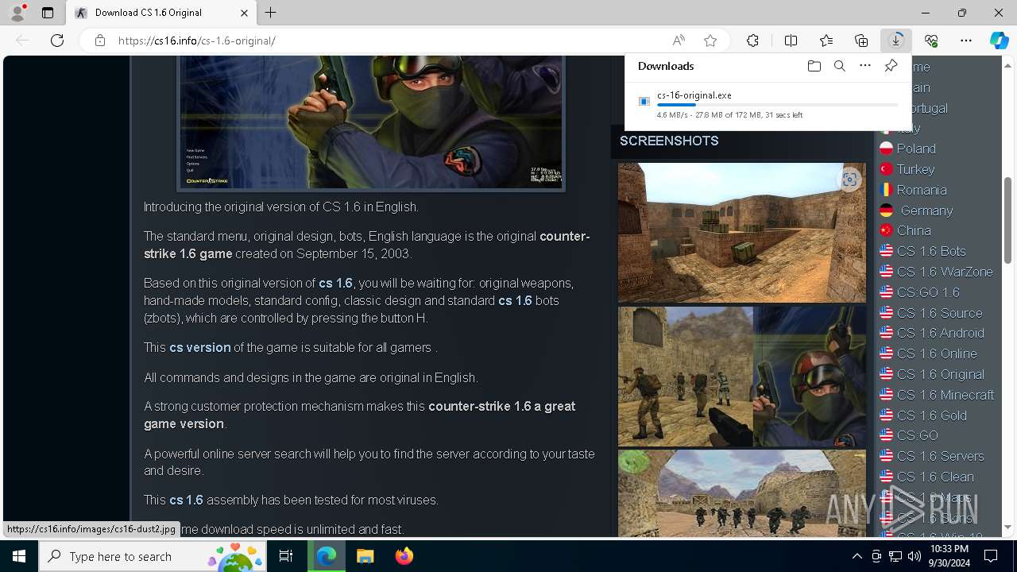The width and height of the screenshot is (1017, 572).
Task: Click the page vertical scrollbar thumb
Action: (x=1008, y=220)
